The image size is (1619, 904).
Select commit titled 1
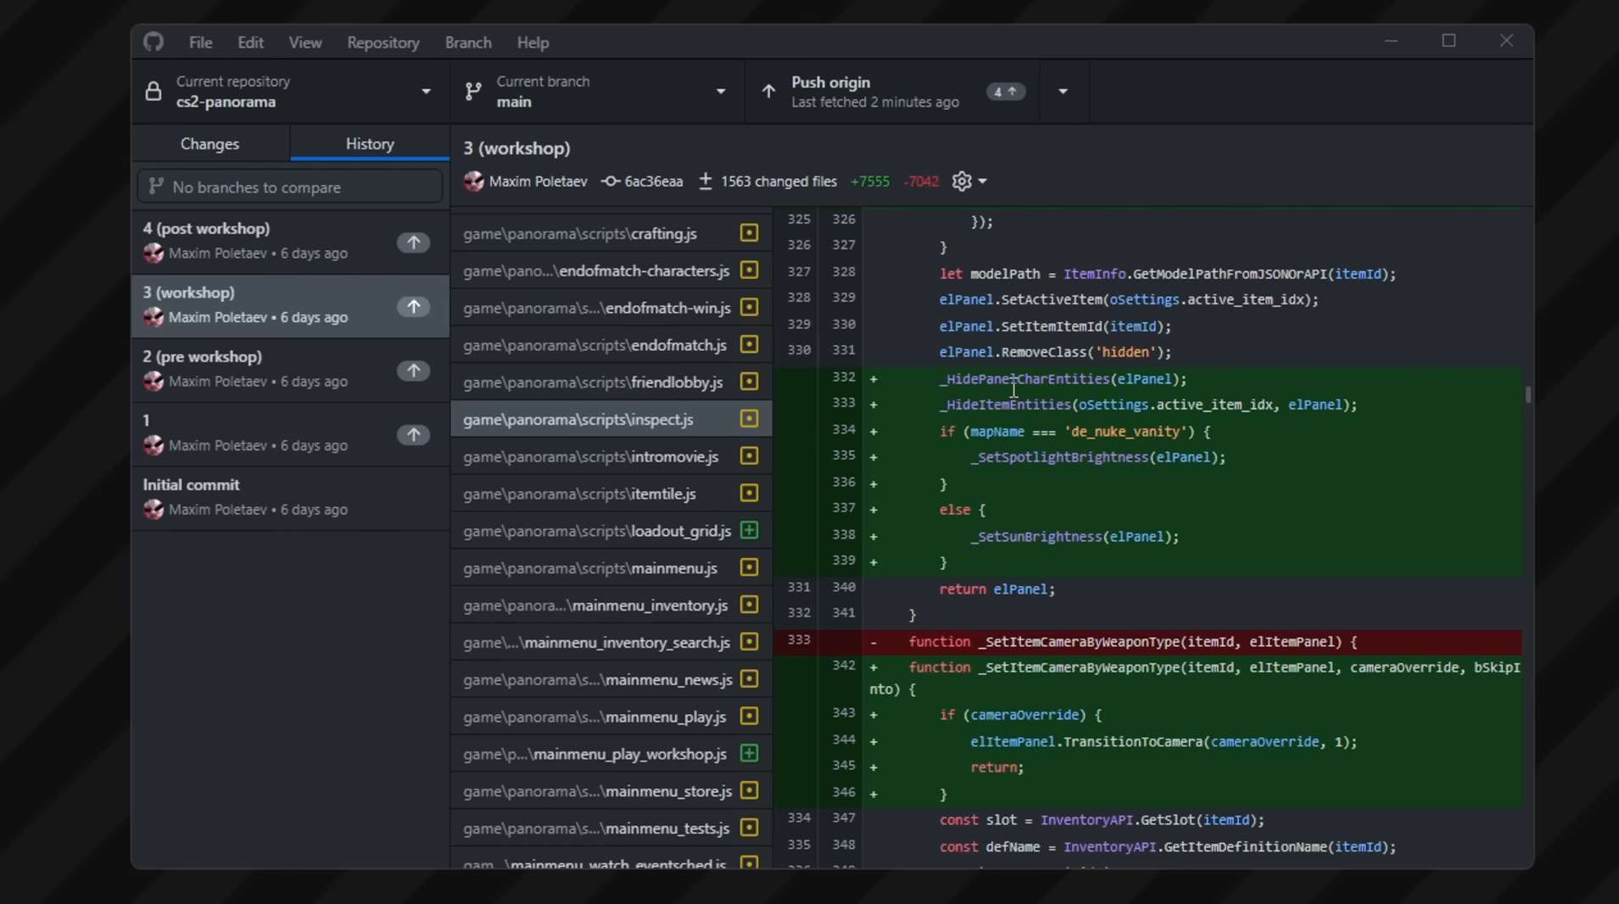tap(291, 434)
